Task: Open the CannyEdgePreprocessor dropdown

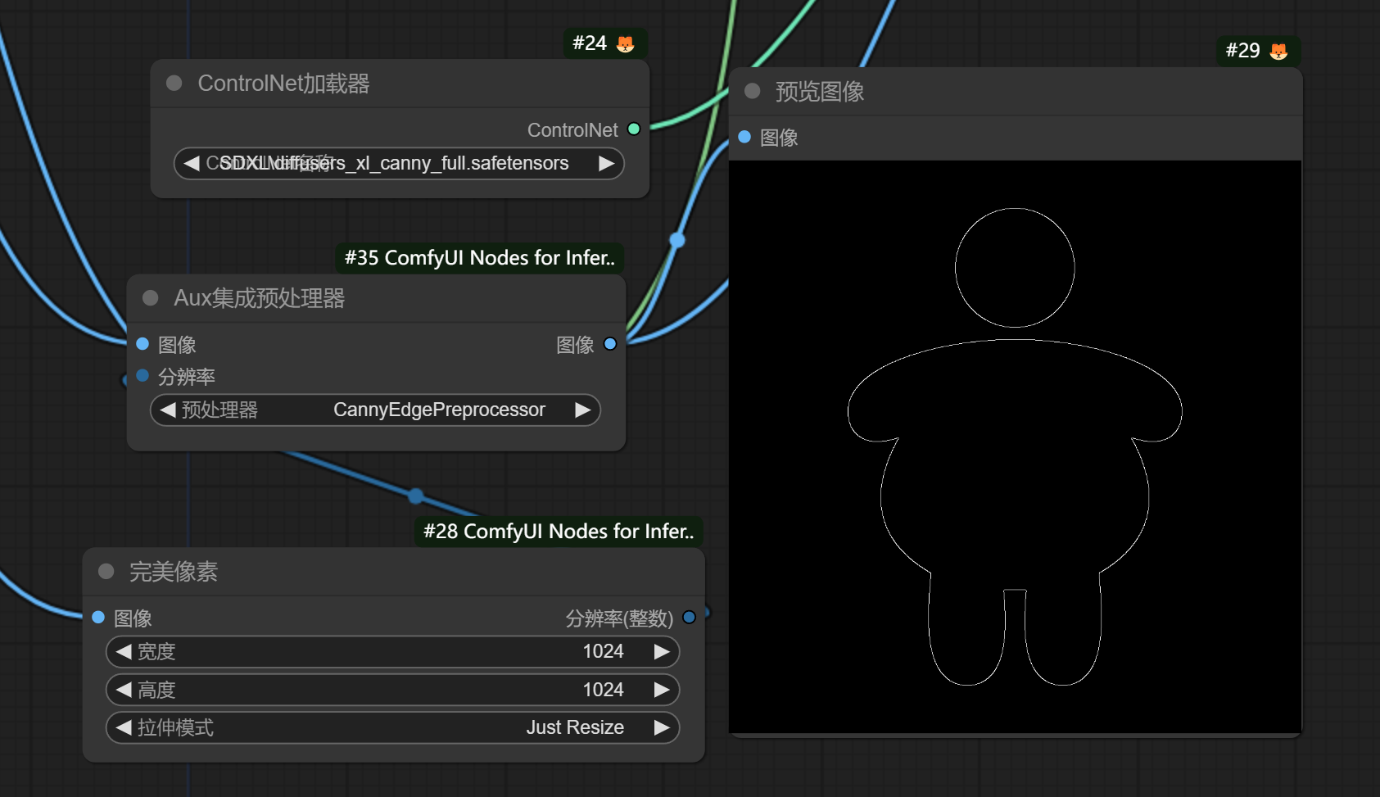Action: (x=375, y=410)
